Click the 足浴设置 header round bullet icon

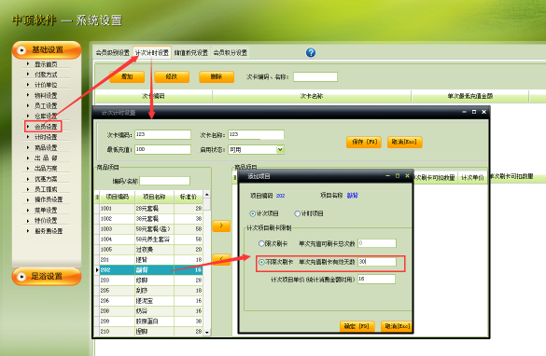click(21, 277)
